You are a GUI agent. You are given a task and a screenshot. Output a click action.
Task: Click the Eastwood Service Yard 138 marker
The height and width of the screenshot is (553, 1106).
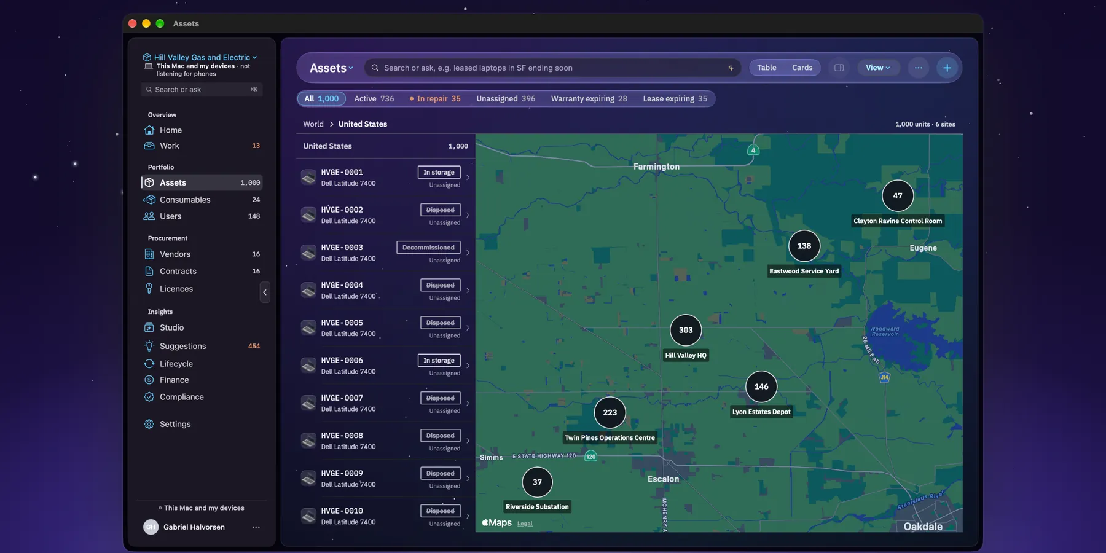tap(804, 246)
